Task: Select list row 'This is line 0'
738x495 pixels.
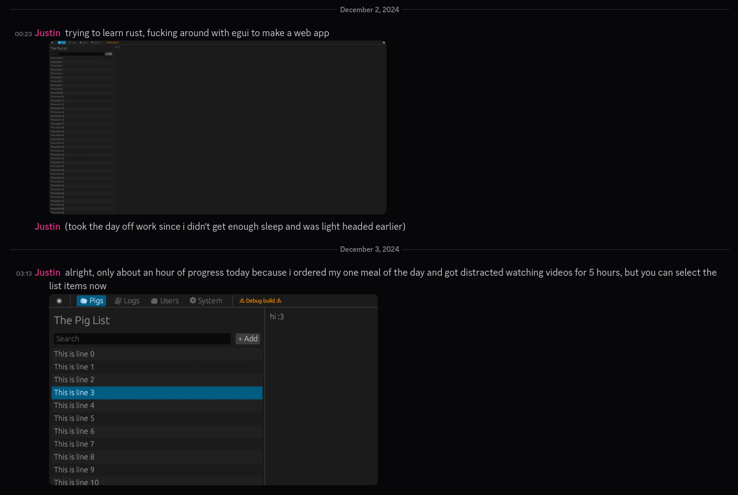Action: [157, 354]
